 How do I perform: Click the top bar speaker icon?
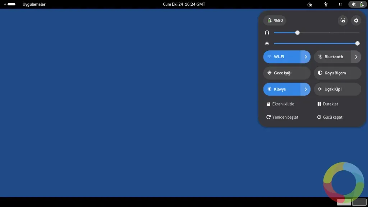pyautogui.click(x=354, y=4)
